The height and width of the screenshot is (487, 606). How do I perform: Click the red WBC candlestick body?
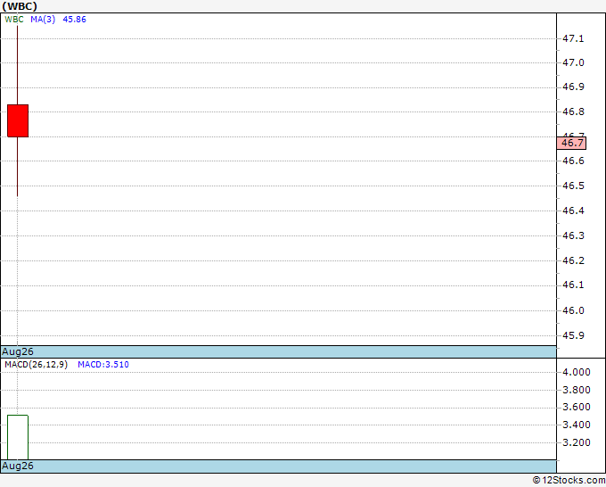[x=18, y=120]
